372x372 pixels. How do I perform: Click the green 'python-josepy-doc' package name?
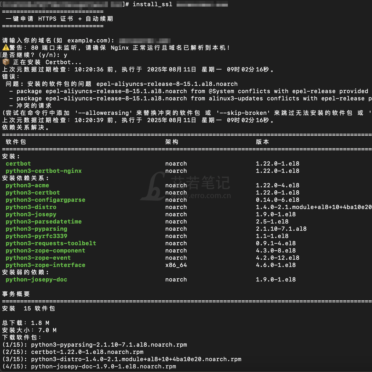click(36, 279)
